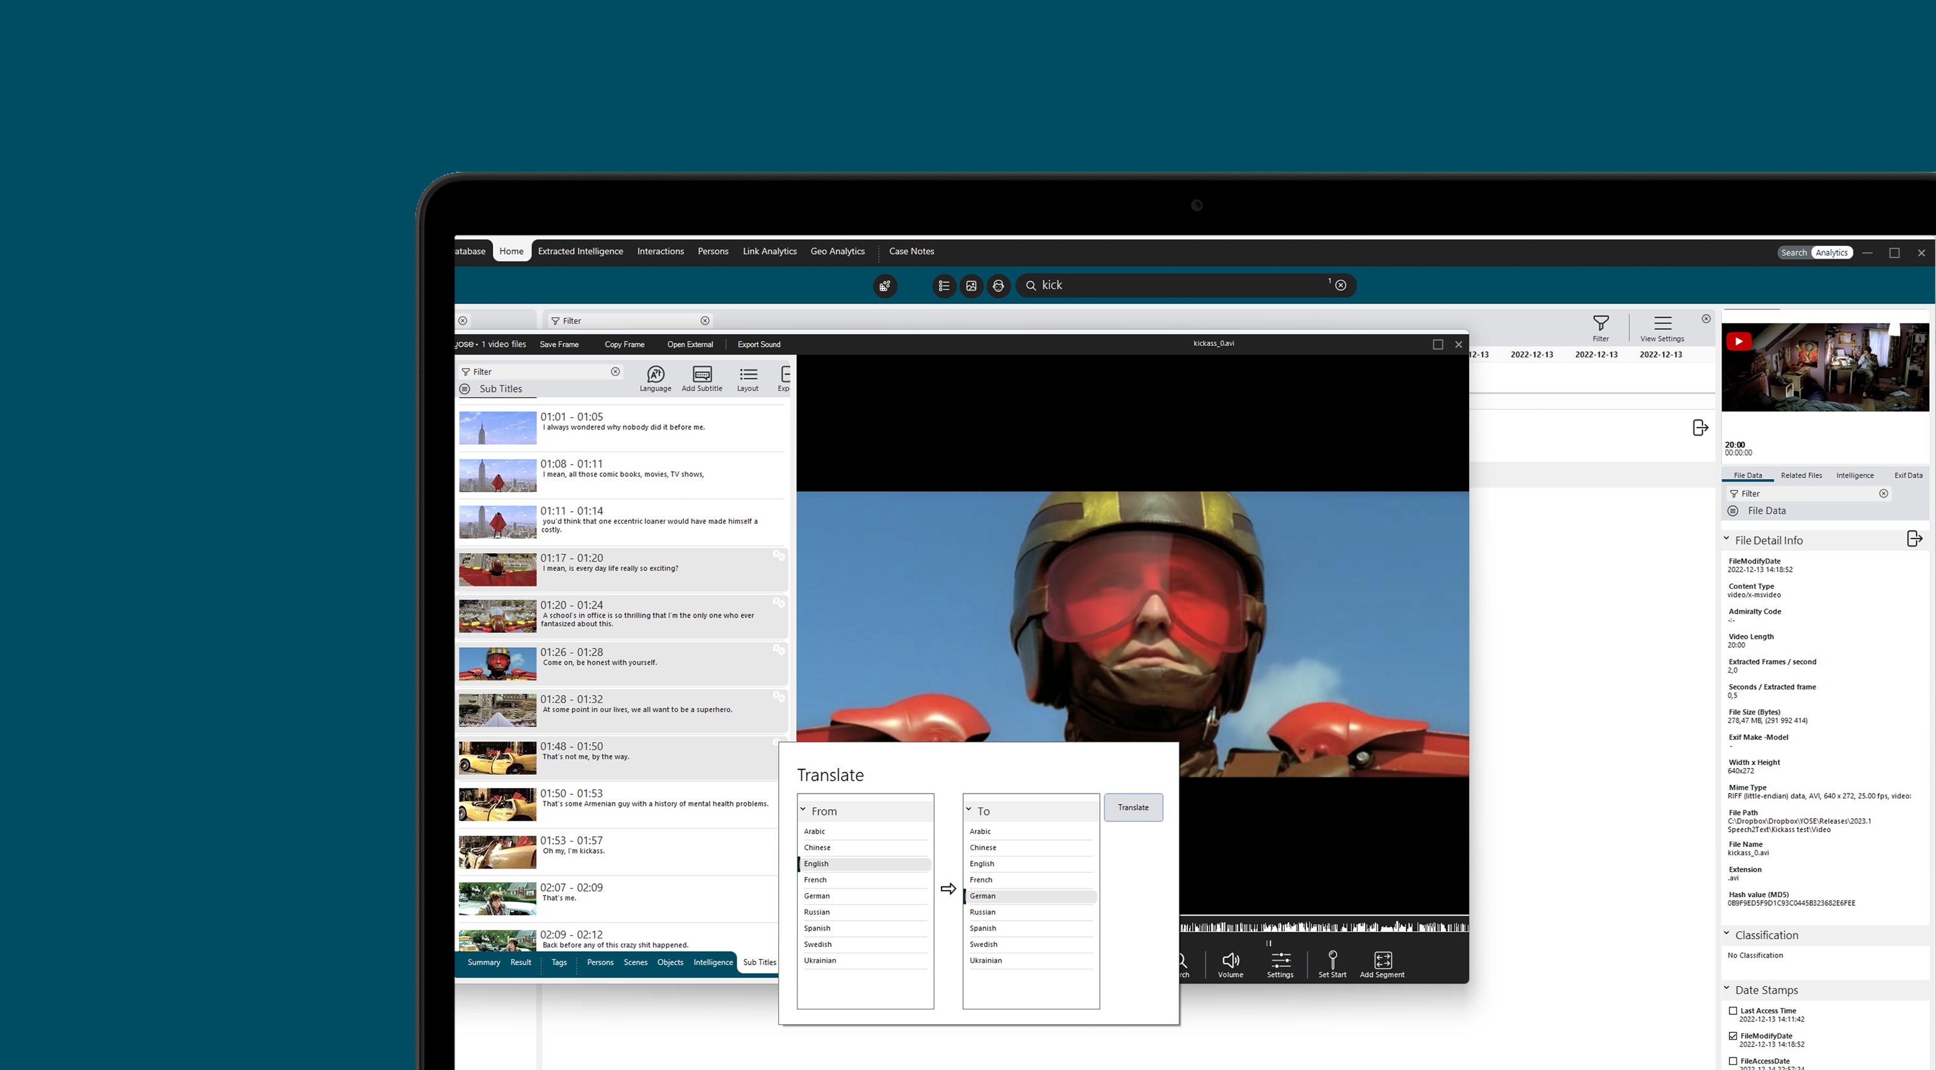Open the Summary bottom tab
The width and height of the screenshot is (1936, 1070).
click(483, 962)
